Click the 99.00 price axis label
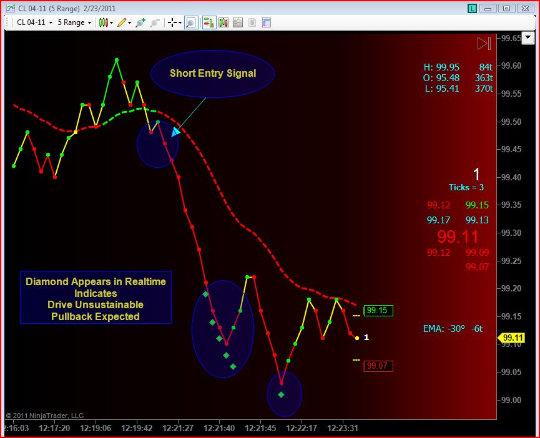Image resolution: width=540 pixels, height=438 pixels. 511,400
